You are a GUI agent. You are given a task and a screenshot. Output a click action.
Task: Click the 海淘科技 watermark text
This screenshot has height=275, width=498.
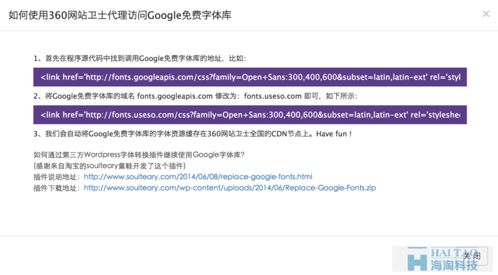coord(454,265)
